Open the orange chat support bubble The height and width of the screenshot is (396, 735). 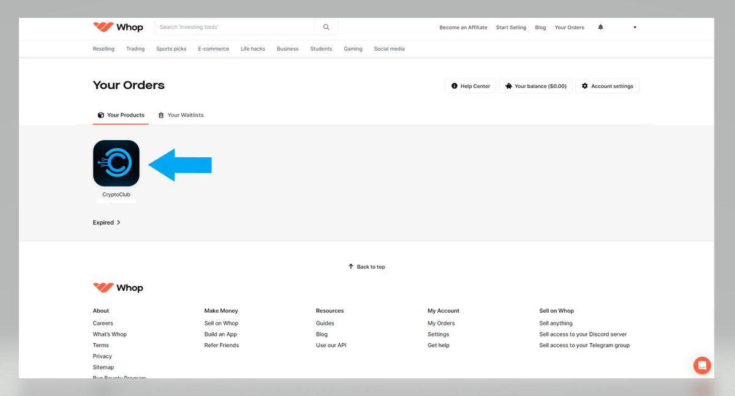(702, 365)
